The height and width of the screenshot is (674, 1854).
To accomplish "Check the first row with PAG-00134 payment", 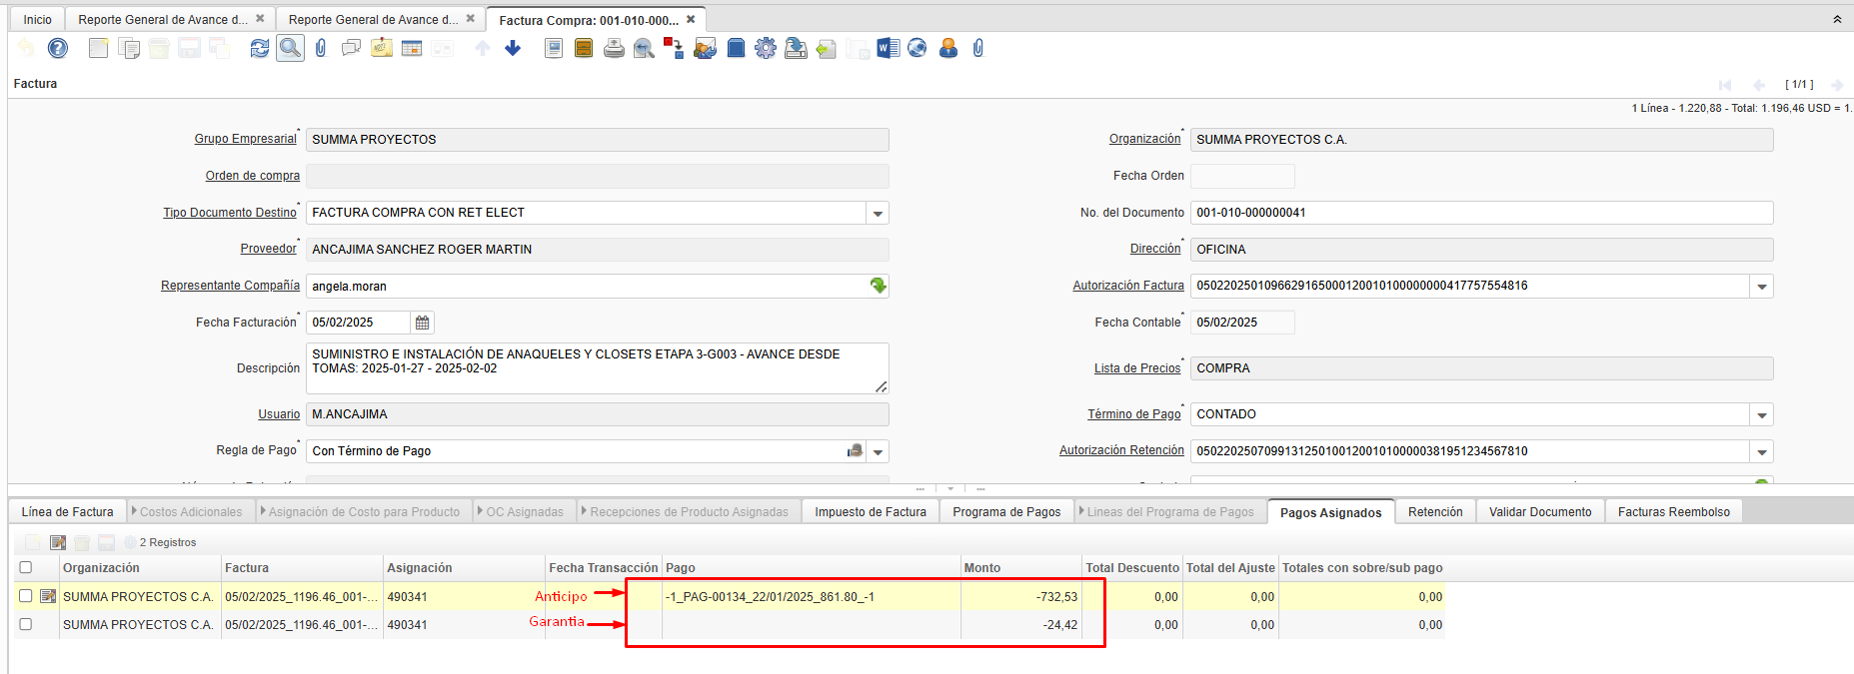I will tap(26, 596).
